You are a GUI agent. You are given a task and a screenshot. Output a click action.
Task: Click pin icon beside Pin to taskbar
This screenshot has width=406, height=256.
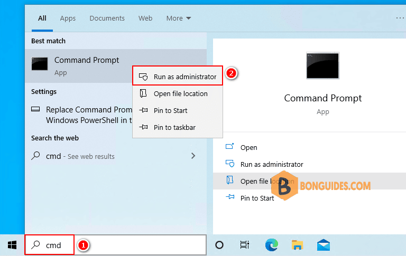point(143,127)
